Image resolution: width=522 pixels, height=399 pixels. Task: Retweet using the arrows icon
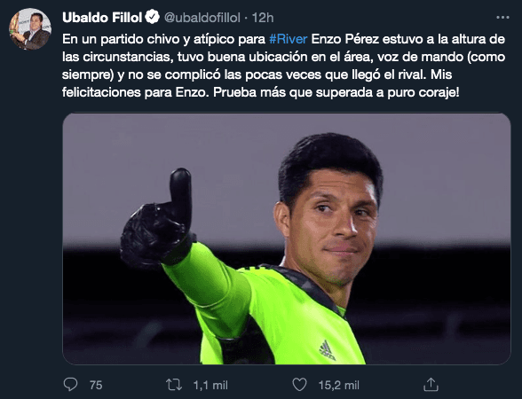174,385
